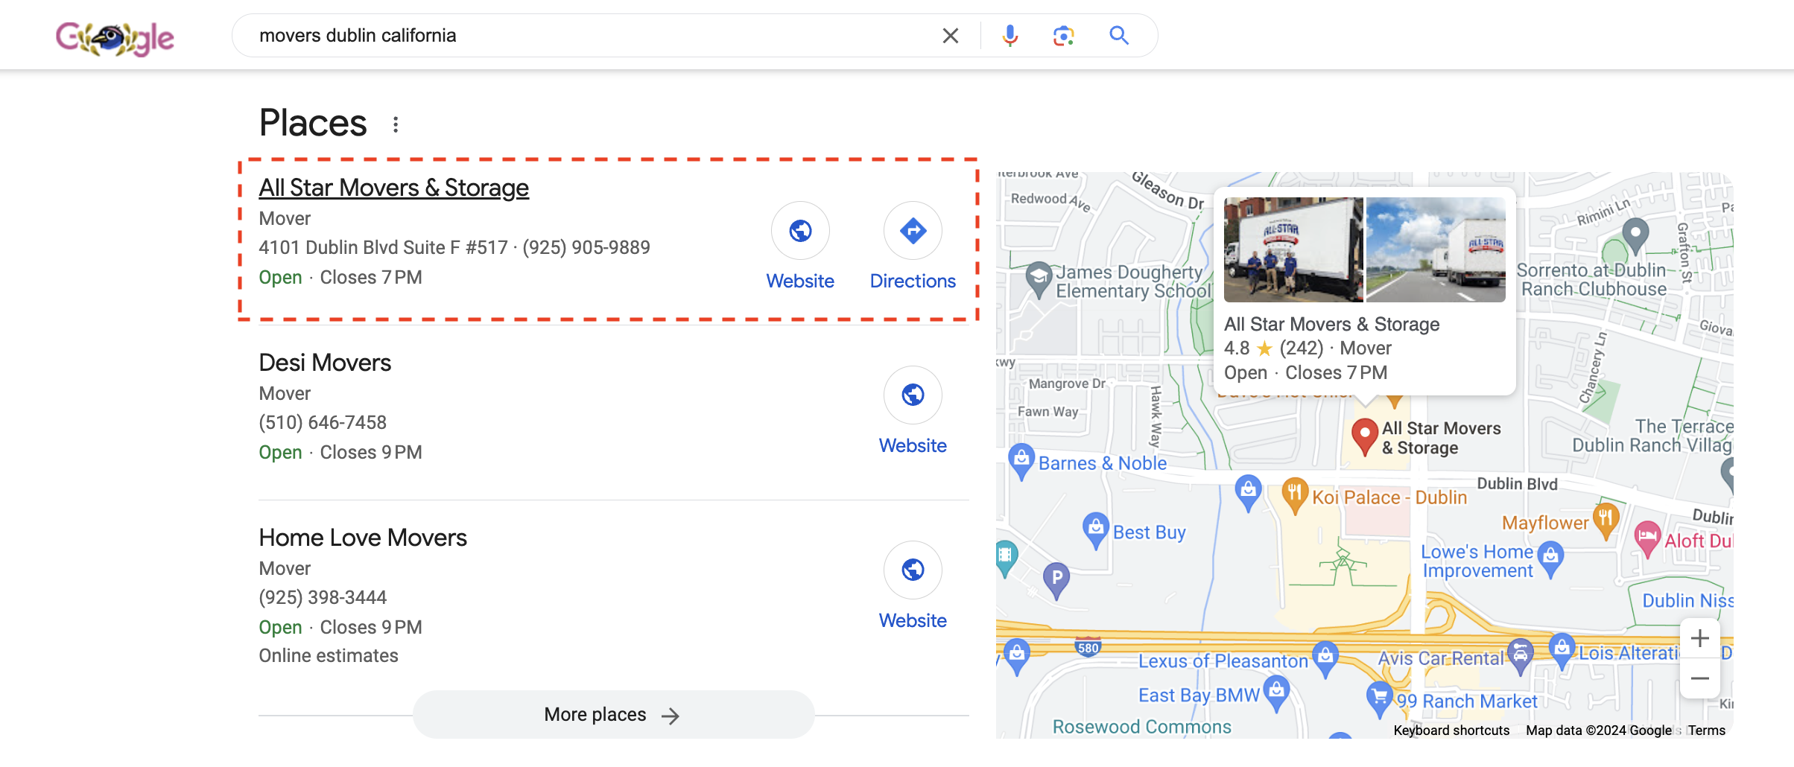Click the Google doodle logo
This screenshot has height=767, width=1794.
point(115,37)
